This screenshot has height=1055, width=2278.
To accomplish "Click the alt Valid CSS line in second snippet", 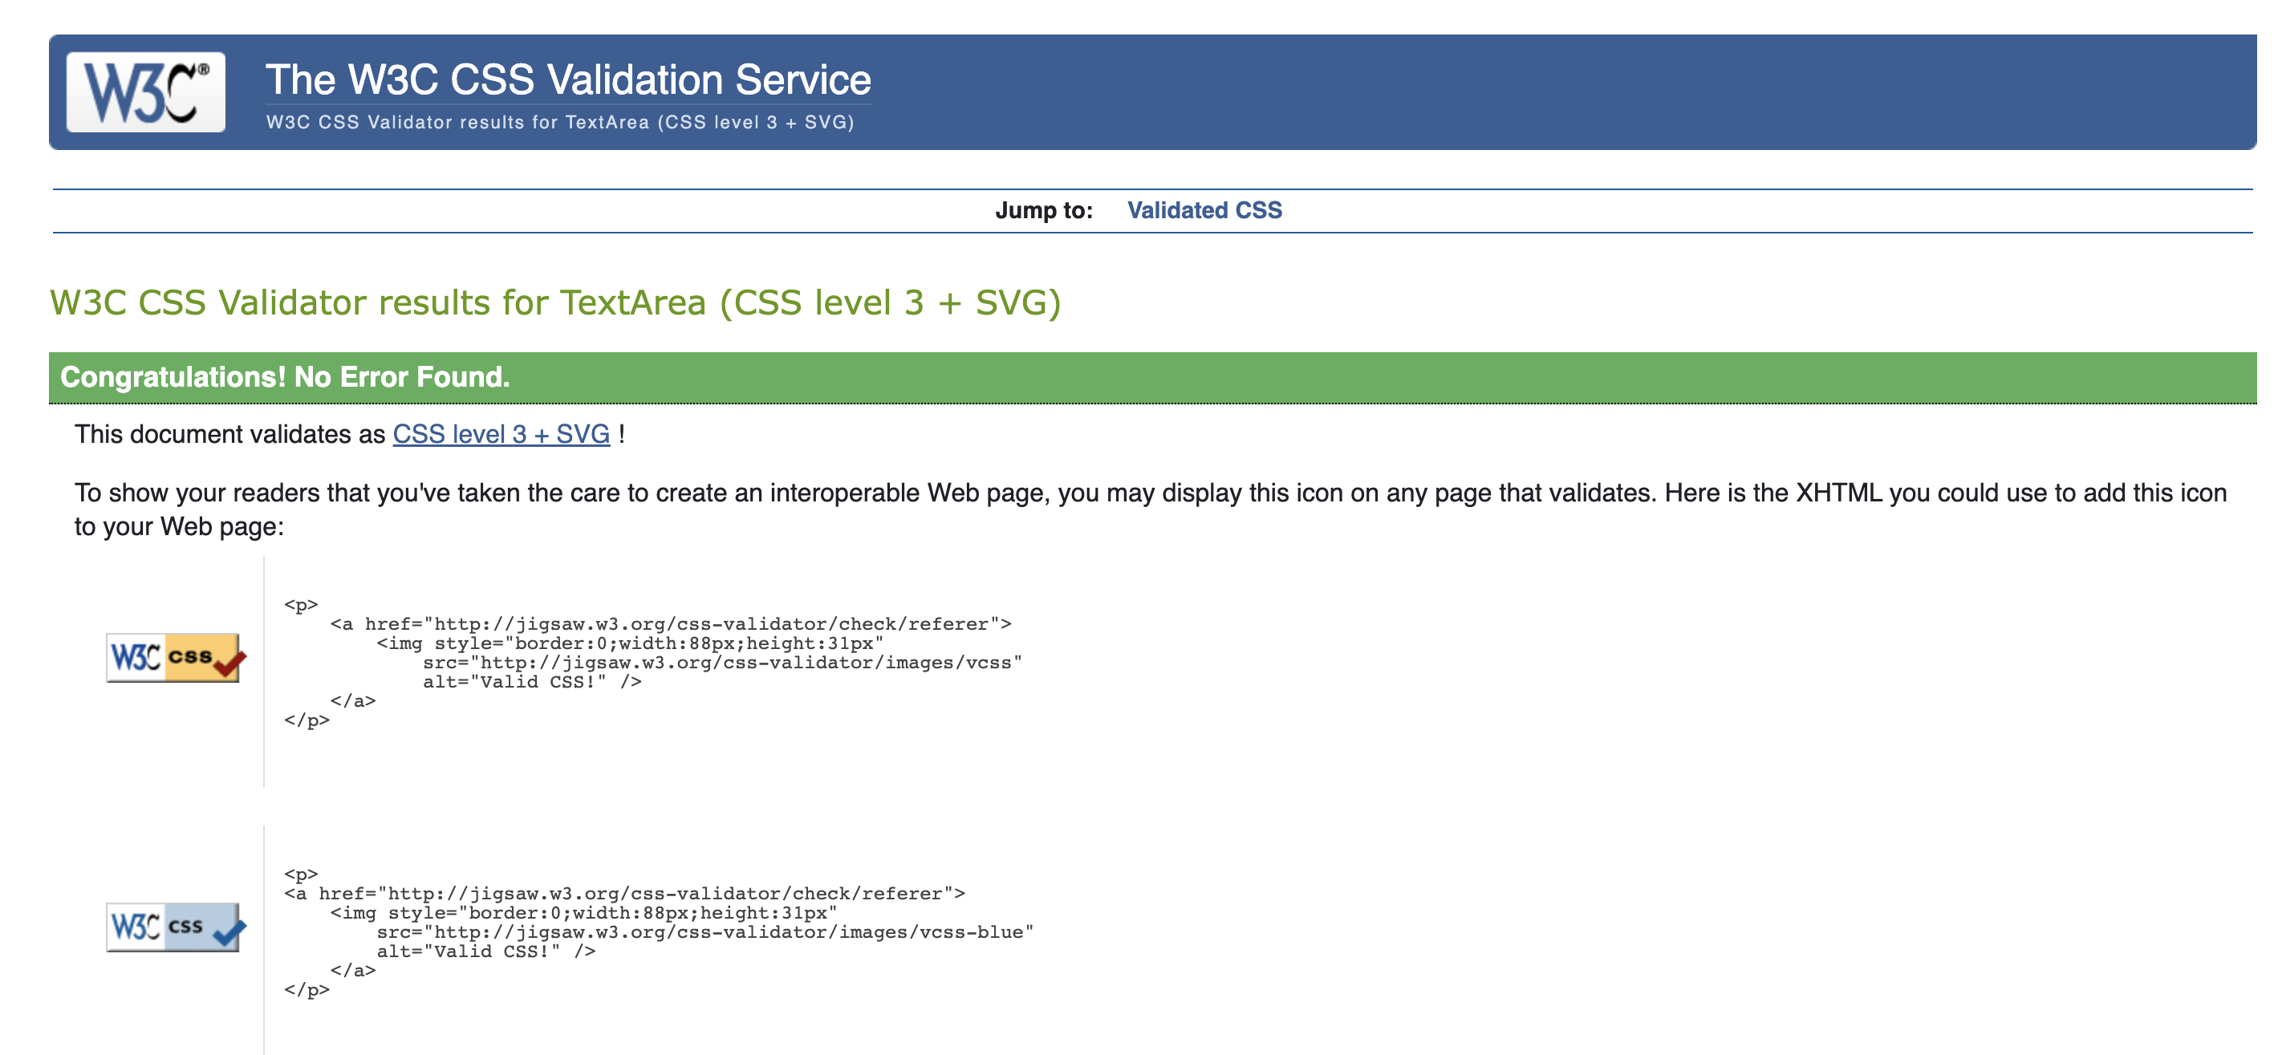I will pyautogui.click(x=485, y=952).
